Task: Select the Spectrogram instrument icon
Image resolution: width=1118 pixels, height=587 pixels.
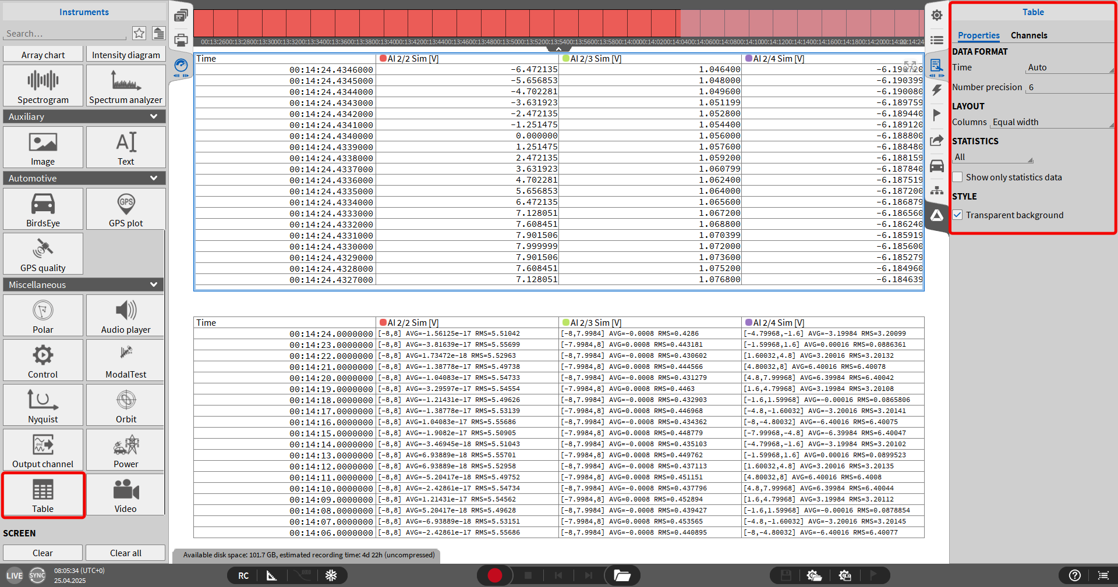Action: 43,86
